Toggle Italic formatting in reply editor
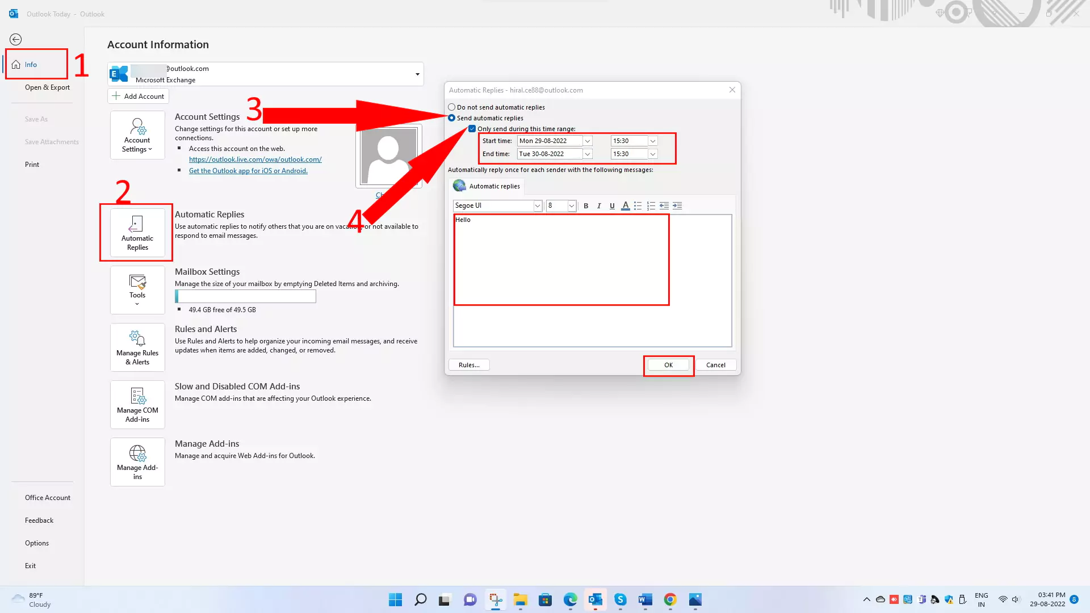The width and height of the screenshot is (1090, 613). point(599,206)
